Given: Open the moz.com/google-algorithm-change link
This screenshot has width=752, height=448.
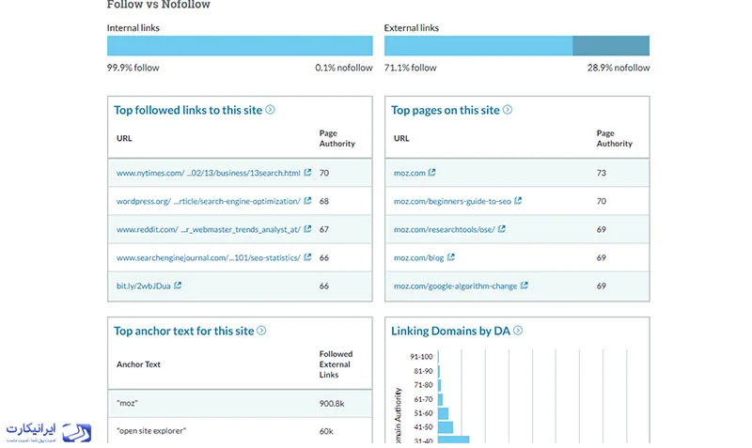Looking at the screenshot, I should (456, 286).
